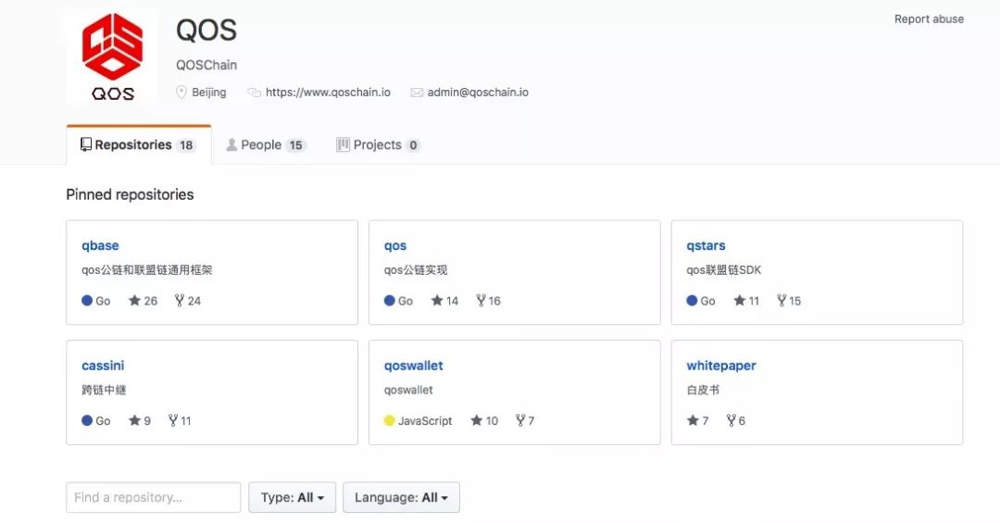Click the fork icon for qbase
1000x523 pixels.
tap(180, 300)
